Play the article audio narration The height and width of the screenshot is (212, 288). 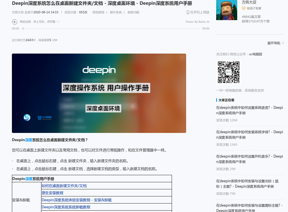pyautogui.click(x=14, y=22)
